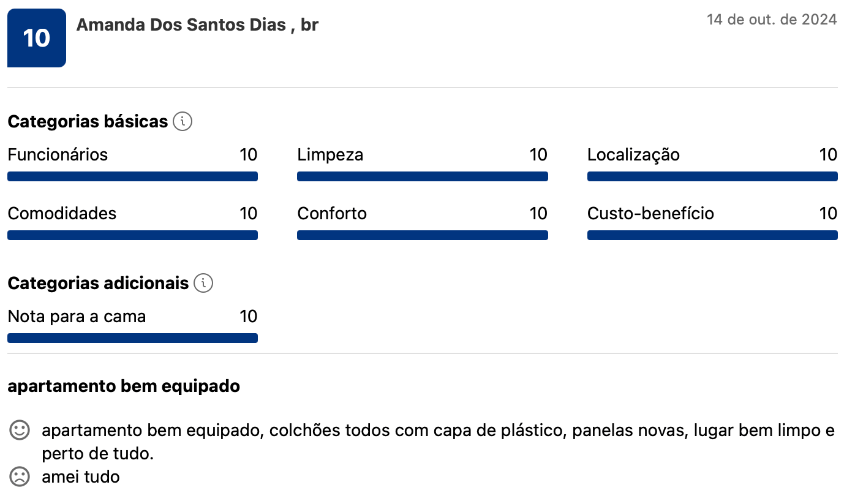Click the Categorias básicas heading
This screenshot has height=501, width=855.
point(88,121)
